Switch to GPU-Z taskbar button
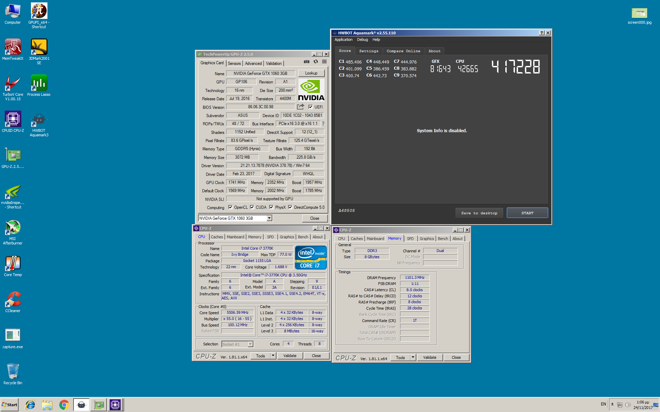This screenshot has height=412, width=660. (98, 405)
